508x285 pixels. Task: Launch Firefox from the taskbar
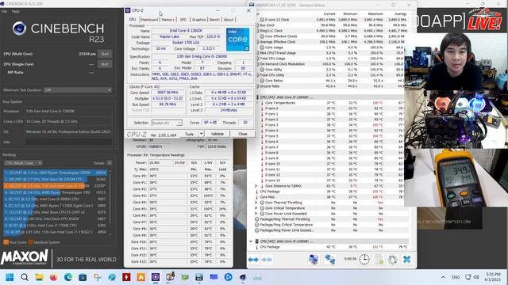[x=53, y=277]
